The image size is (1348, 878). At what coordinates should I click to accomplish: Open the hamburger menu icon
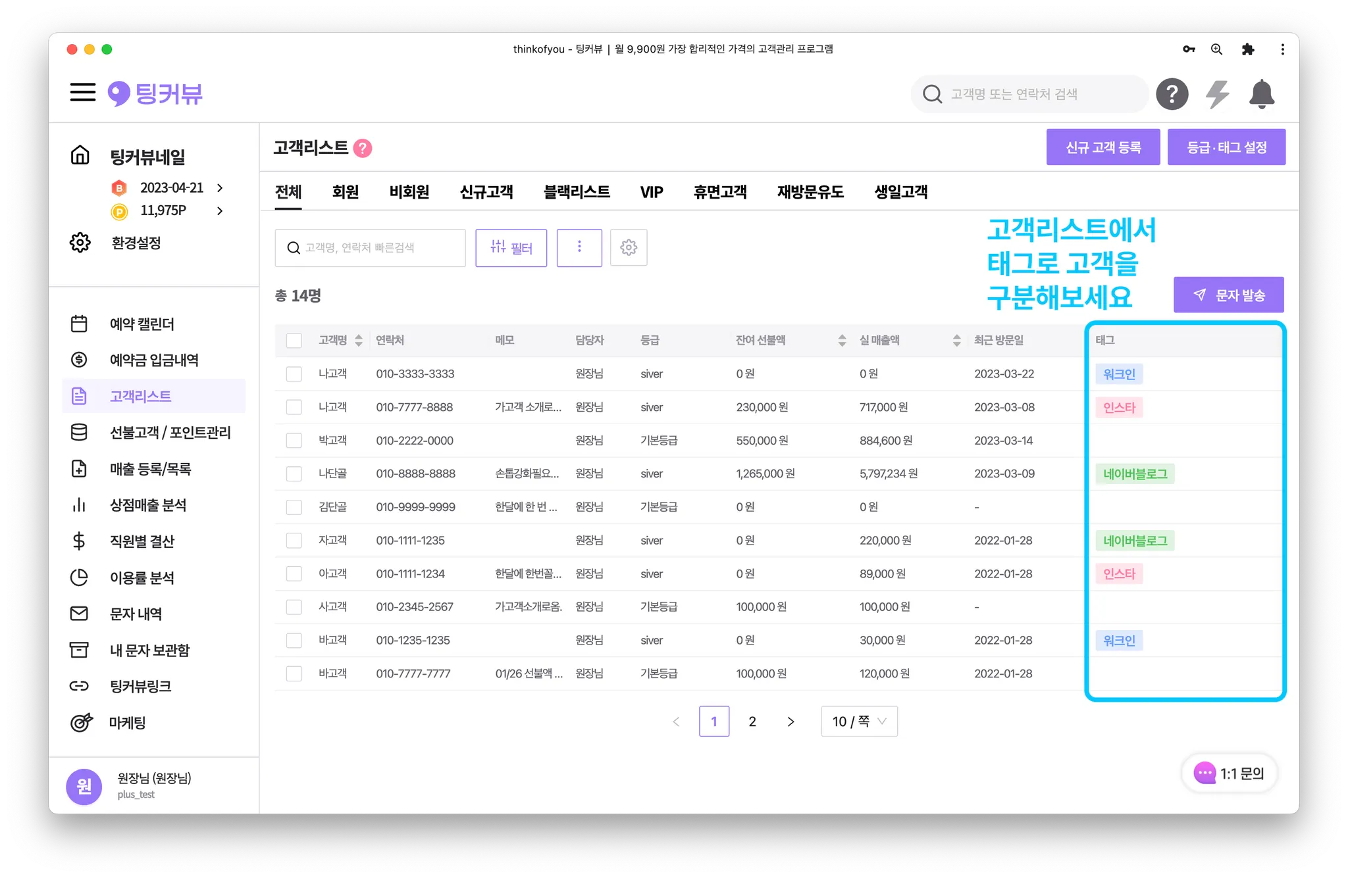83,93
